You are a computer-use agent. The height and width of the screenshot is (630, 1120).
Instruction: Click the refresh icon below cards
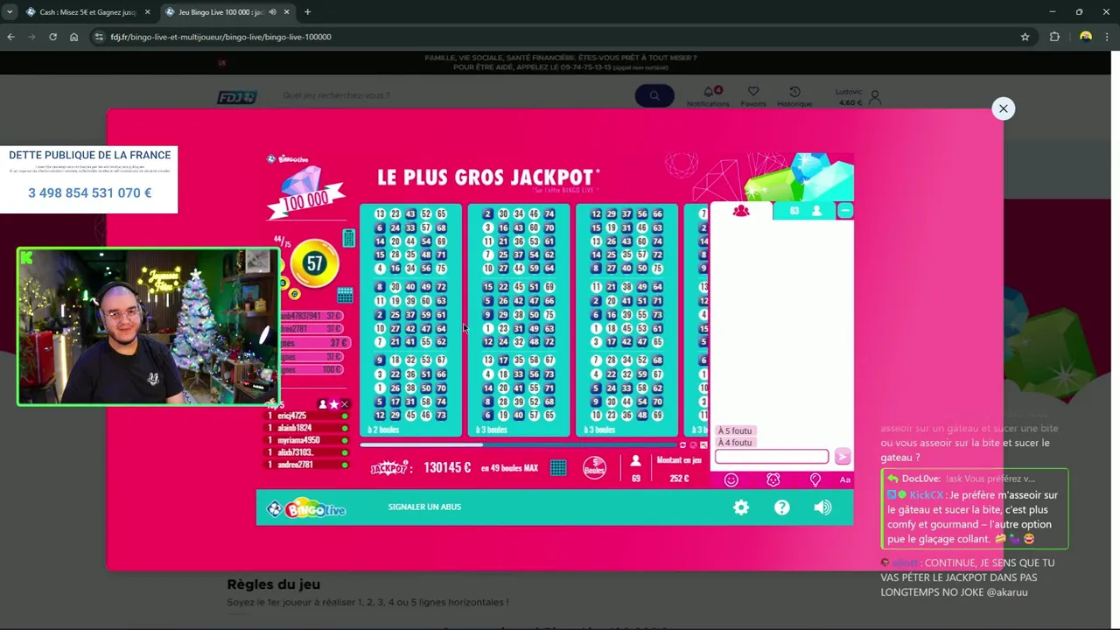683,444
